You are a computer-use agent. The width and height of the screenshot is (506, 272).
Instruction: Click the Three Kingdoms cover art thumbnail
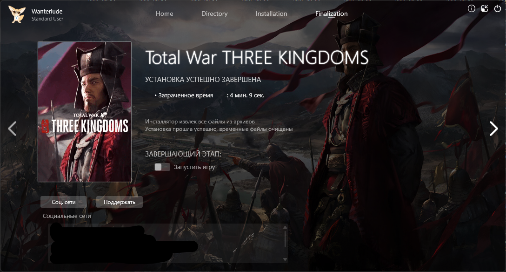(x=85, y=112)
